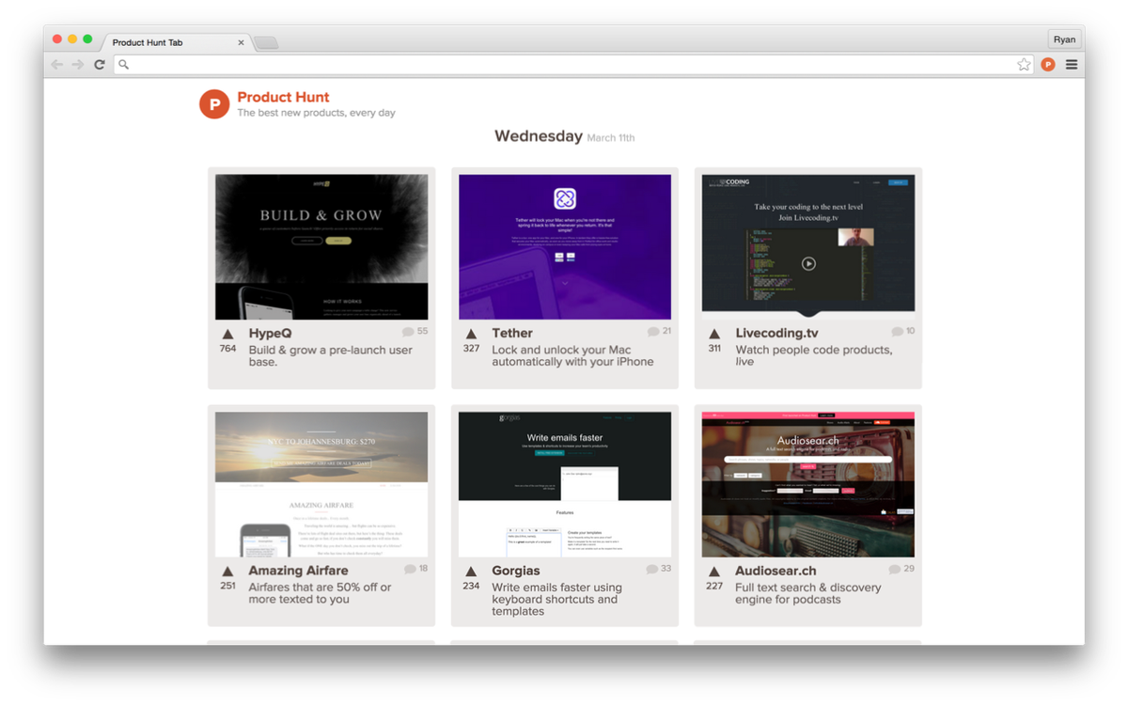
Task: Upvote Audiosear.ch with the triangle arrow
Action: [x=714, y=572]
